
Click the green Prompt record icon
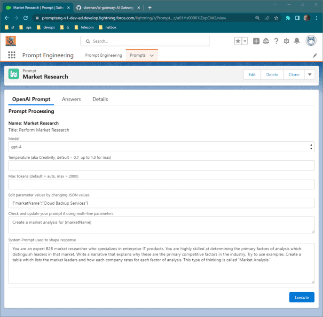point(14,74)
